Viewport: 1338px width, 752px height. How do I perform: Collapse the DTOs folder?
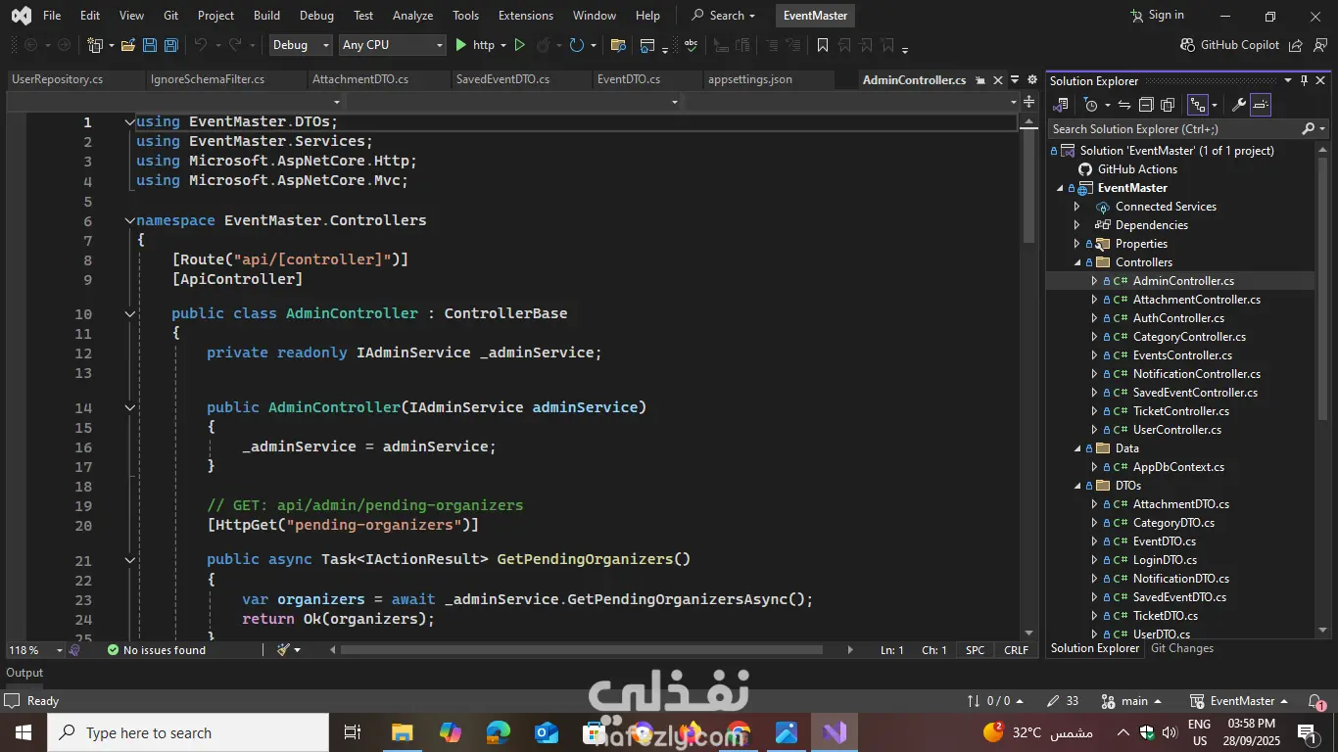(x=1077, y=486)
